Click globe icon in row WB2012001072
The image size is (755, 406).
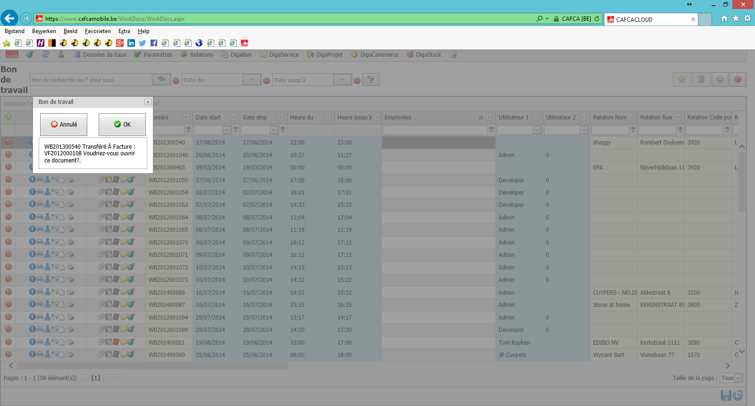[x=131, y=267]
